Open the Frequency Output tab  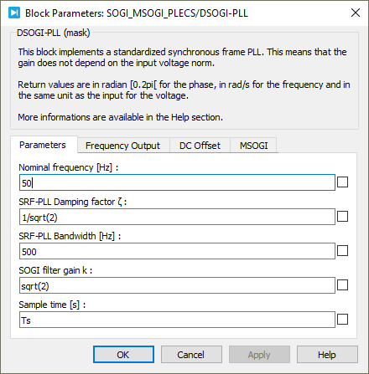point(122,146)
